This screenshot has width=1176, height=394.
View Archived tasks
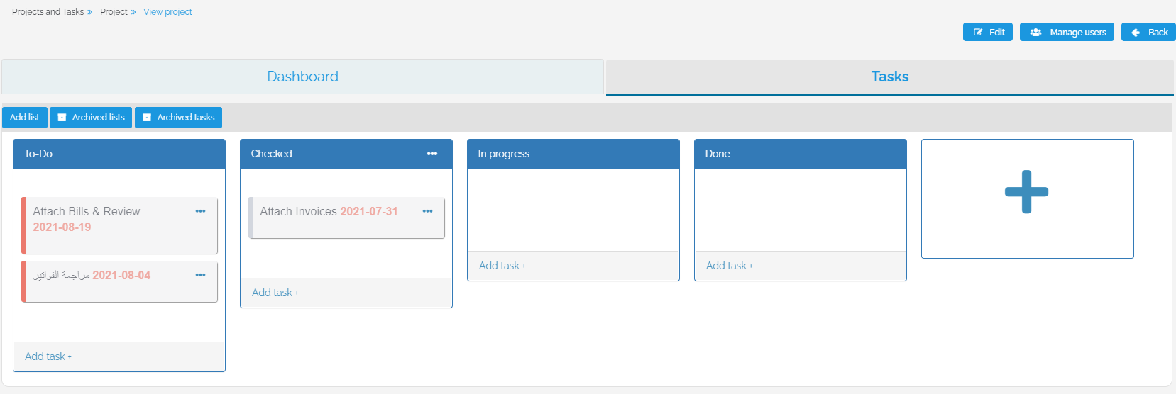coord(178,118)
